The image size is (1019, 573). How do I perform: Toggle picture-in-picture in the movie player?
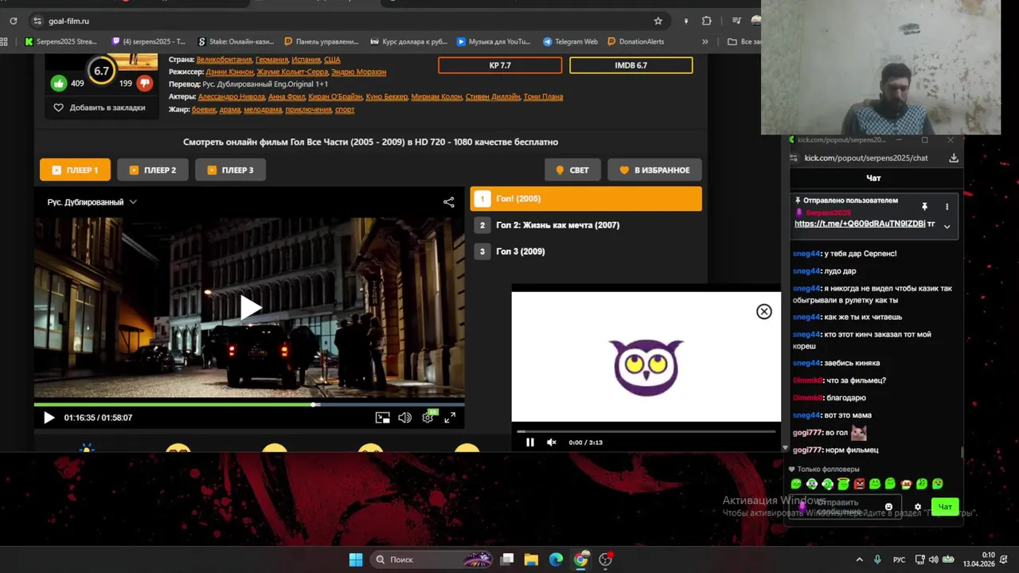click(383, 418)
